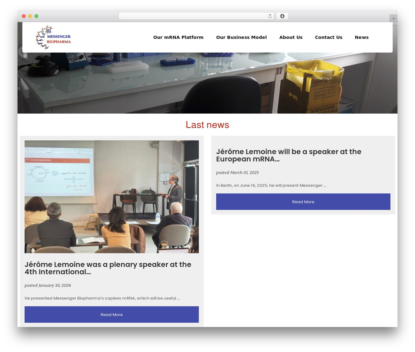415x352 pixels.
Task: Click the excerpt about capless mRNA
Action: point(102,298)
